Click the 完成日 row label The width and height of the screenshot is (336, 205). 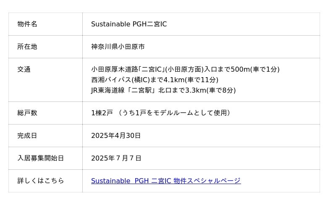[x=27, y=135]
